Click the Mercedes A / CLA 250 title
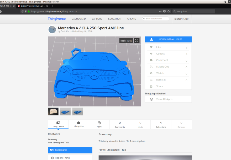The height and width of the screenshot is (160, 231). tap(91, 28)
